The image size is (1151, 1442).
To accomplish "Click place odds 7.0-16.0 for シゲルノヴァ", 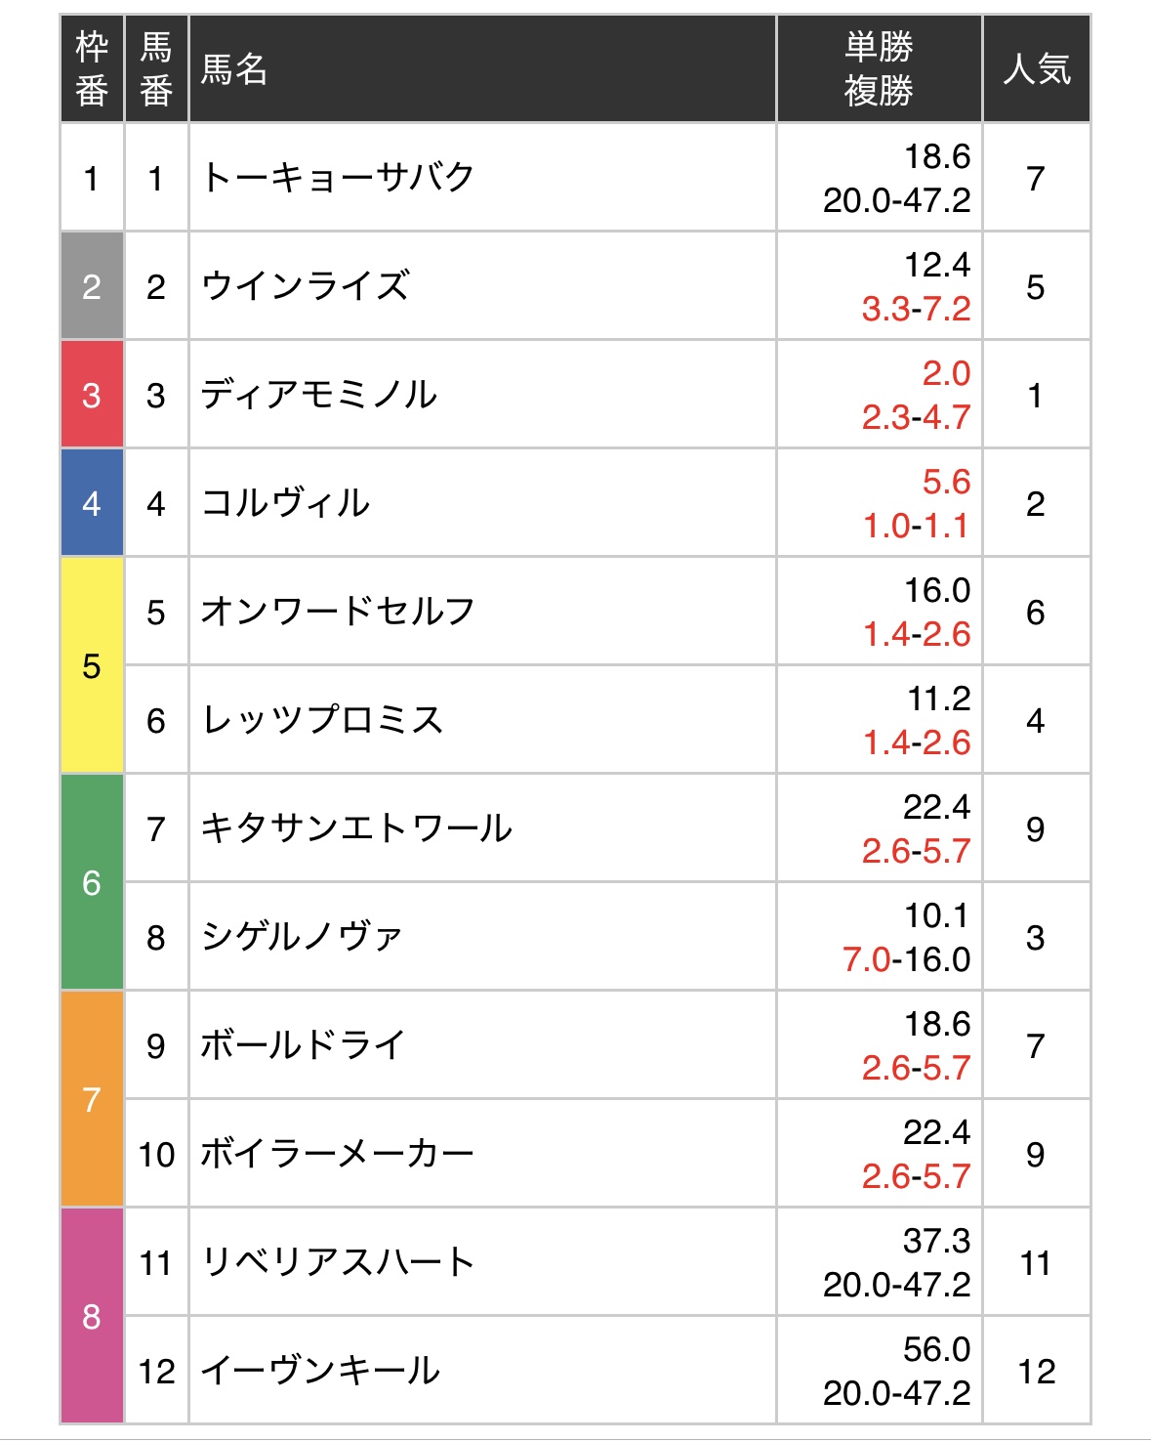I will 907,959.
